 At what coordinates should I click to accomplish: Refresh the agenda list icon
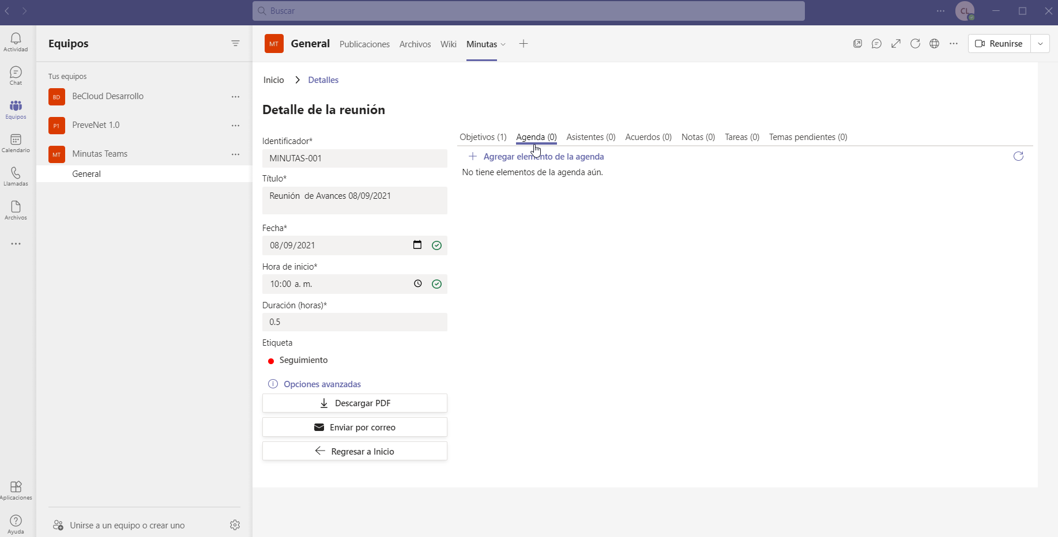(x=1019, y=156)
